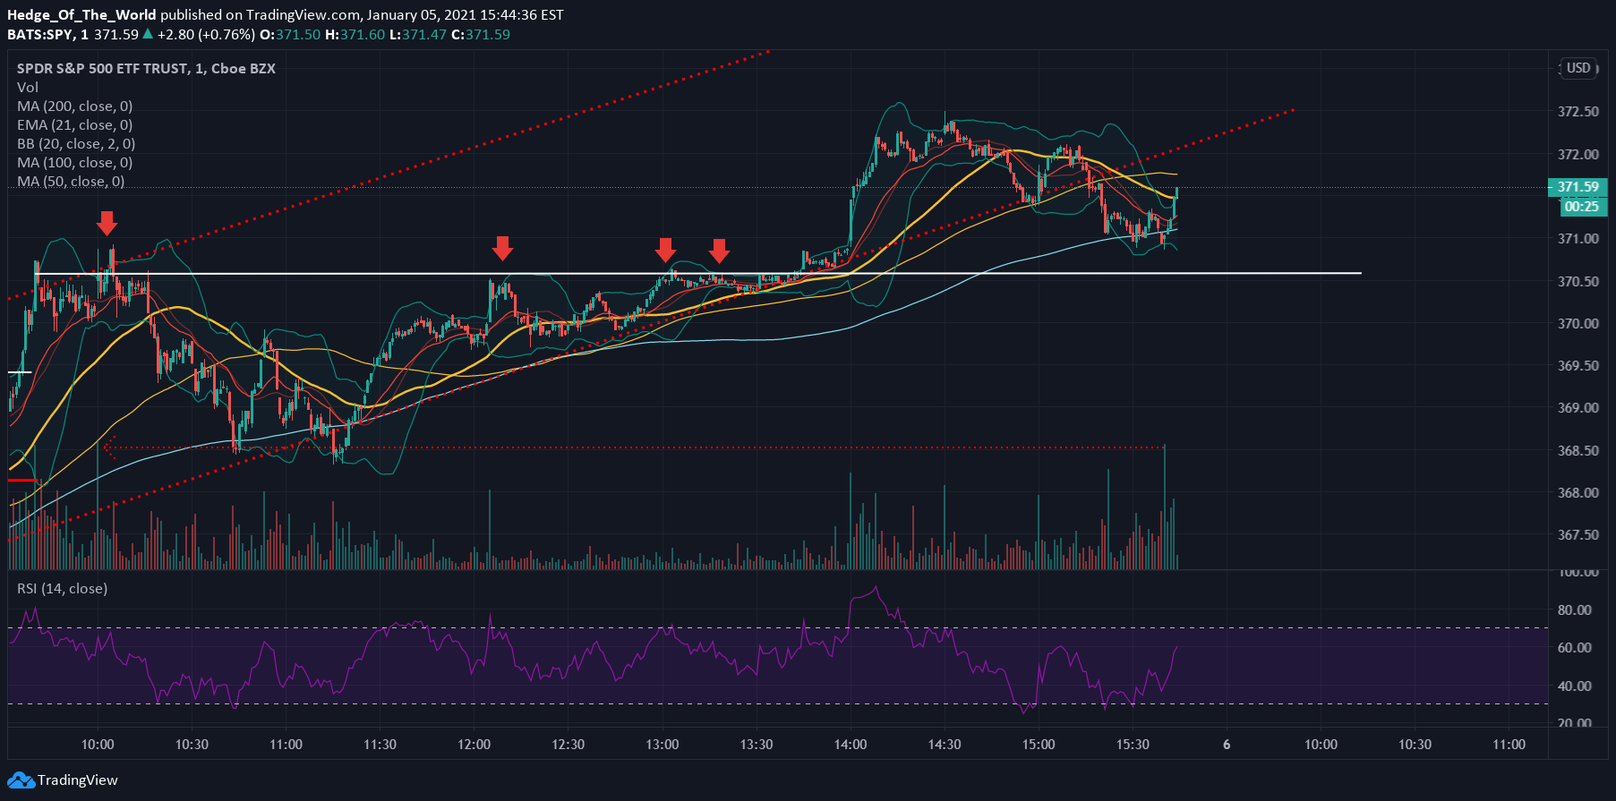The image size is (1616, 801).
Task: Click the +2.80 (+0.76%) change value
Action: click(206, 35)
